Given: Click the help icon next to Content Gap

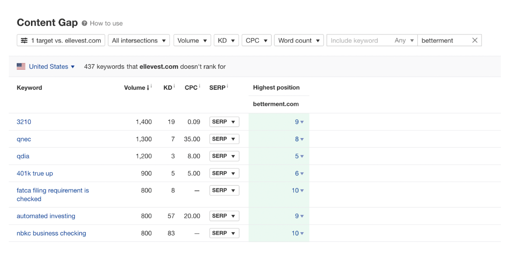Looking at the screenshot, I should (84, 23).
